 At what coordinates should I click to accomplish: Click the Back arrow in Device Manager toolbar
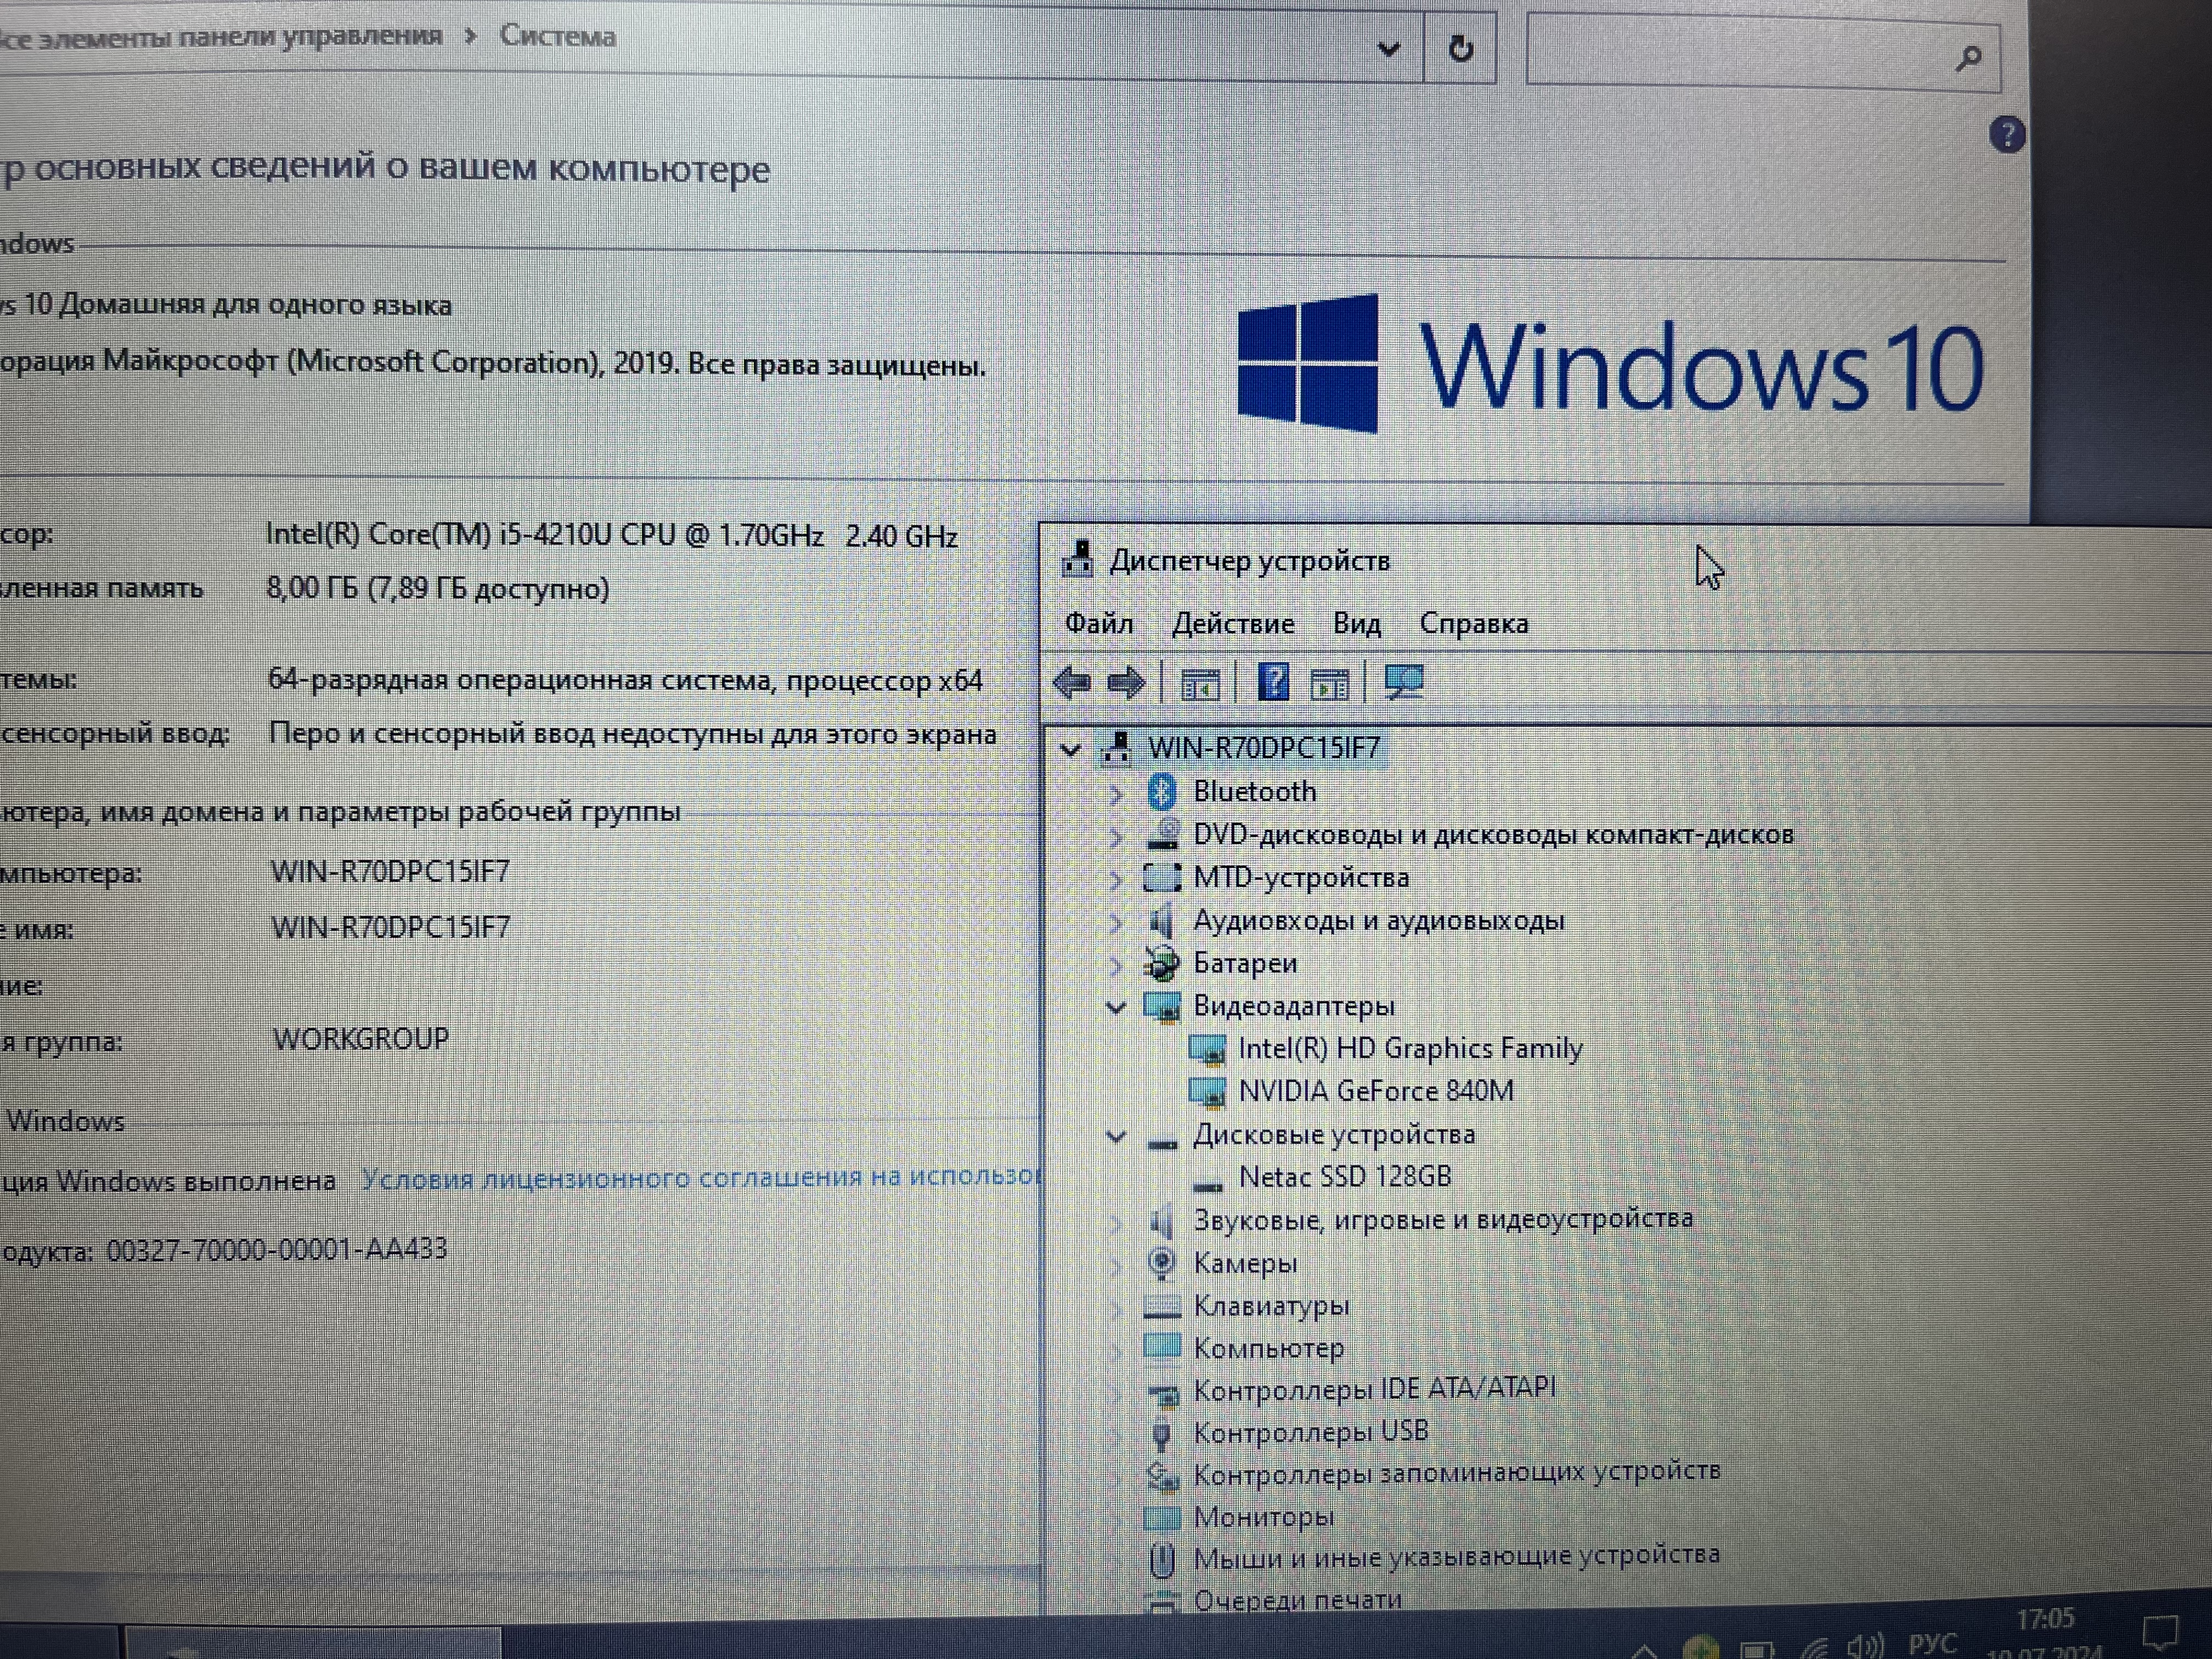coord(1072,683)
